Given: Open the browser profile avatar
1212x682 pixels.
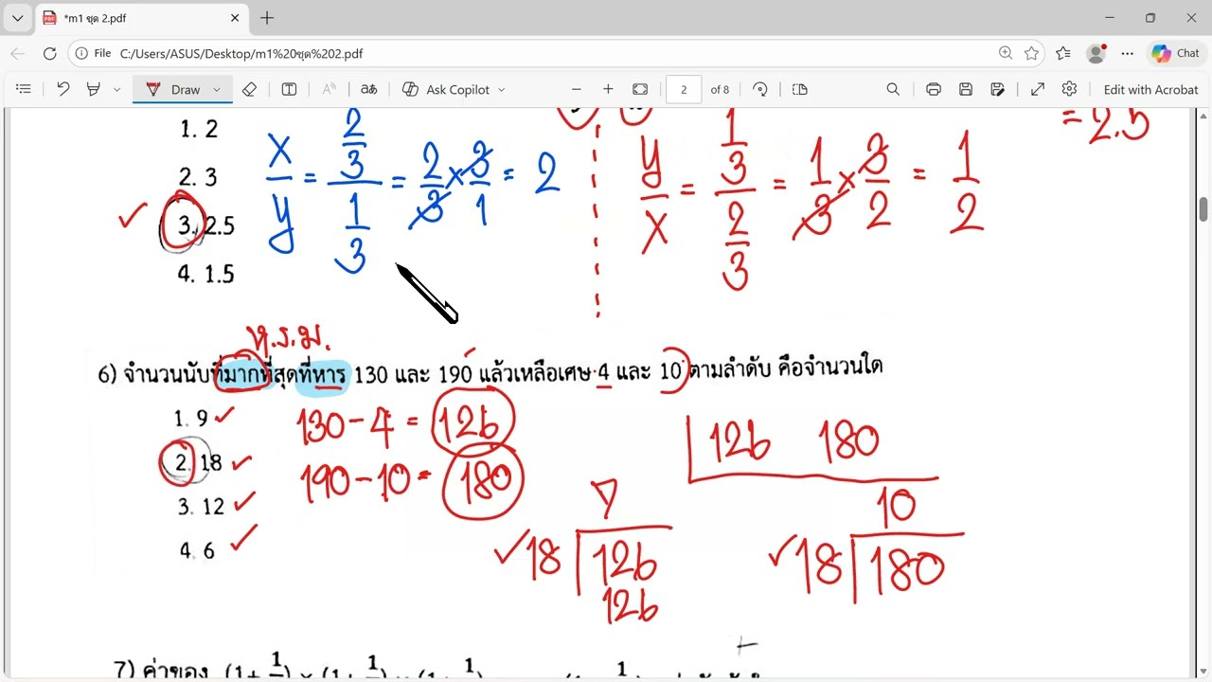Looking at the screenshot, I should coord(1096,54).
